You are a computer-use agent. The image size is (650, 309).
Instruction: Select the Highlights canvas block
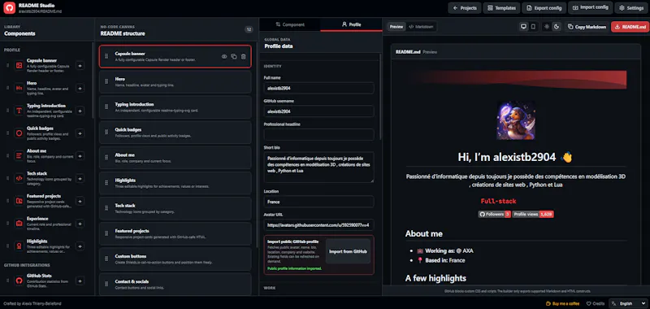[175, 183]
